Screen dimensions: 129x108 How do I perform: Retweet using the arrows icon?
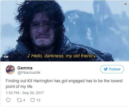tap(19, 100)
